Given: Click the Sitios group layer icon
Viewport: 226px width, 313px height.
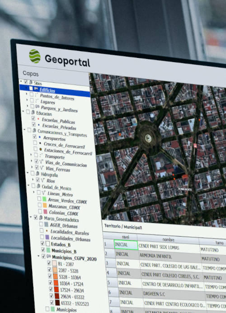Looking at the screenshot, I should tap(31, 82).
